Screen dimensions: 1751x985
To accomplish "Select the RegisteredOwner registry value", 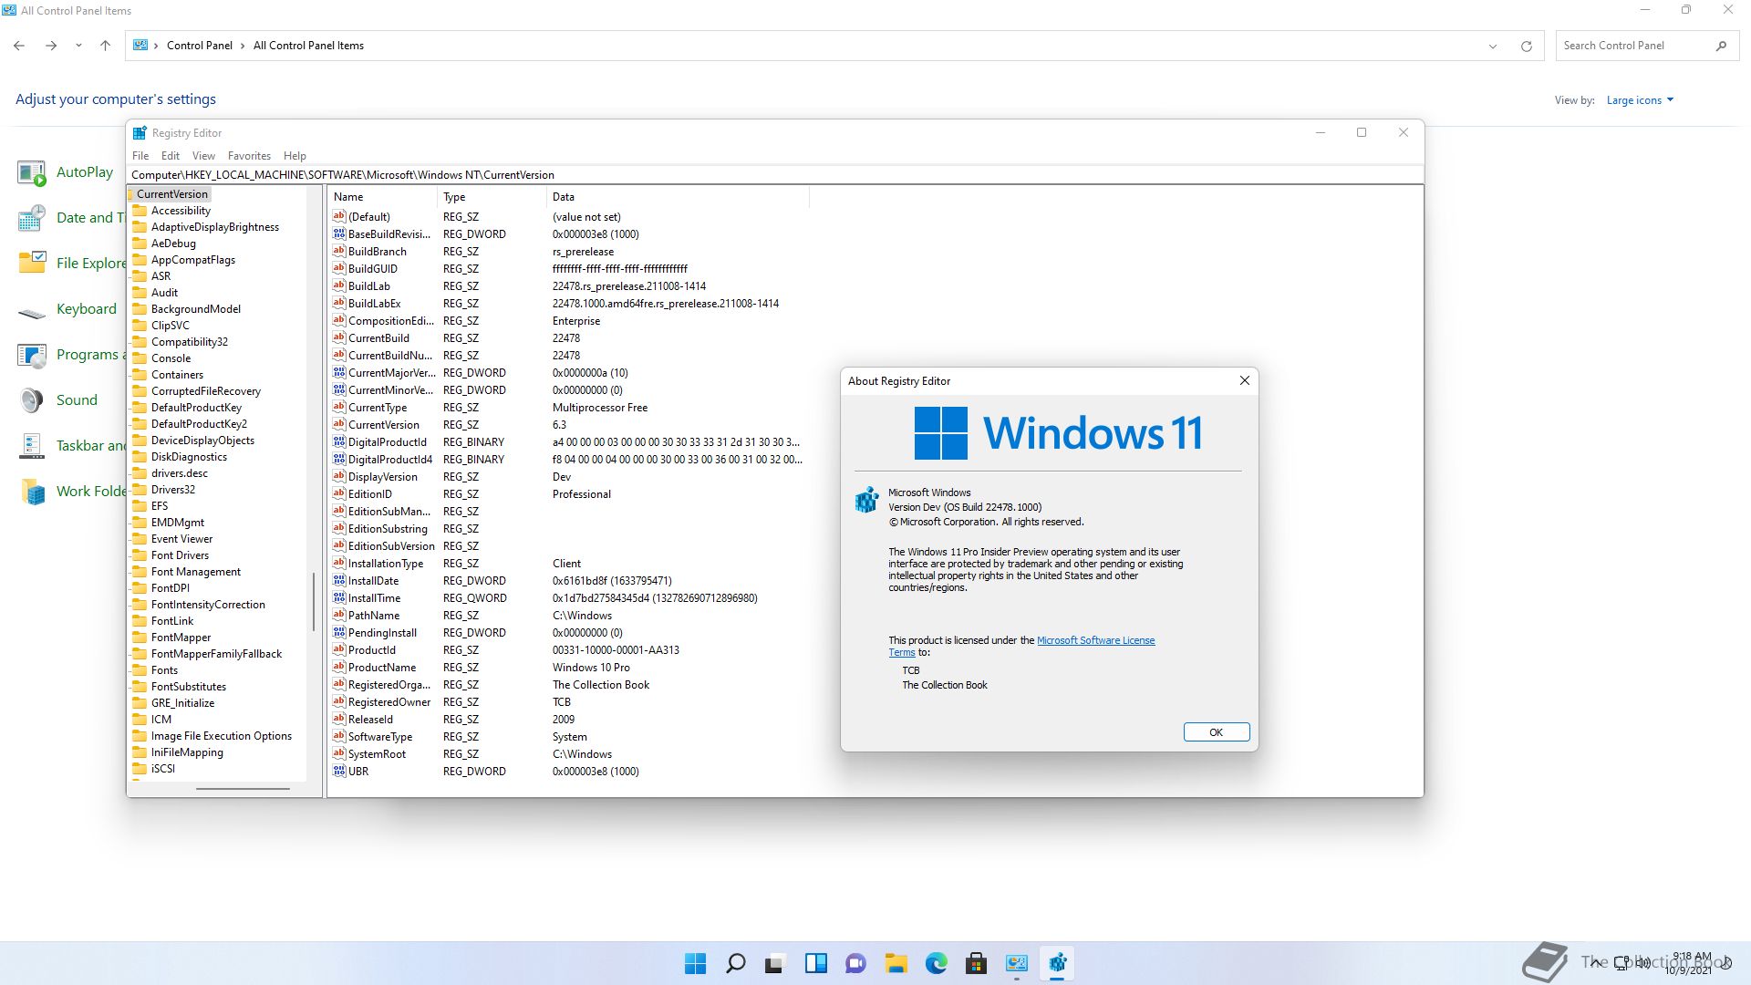I will (x=389, y=702).
